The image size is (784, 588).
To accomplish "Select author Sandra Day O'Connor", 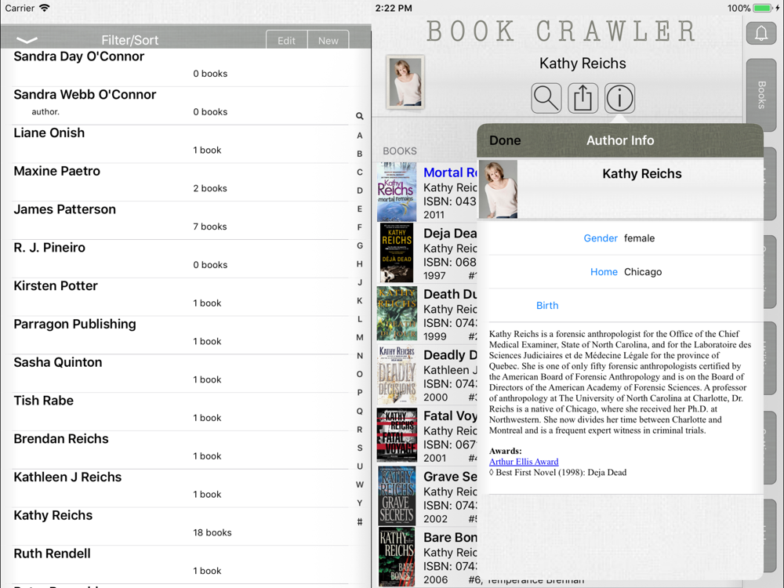I will pyautogui.click(x=180, y=67).
